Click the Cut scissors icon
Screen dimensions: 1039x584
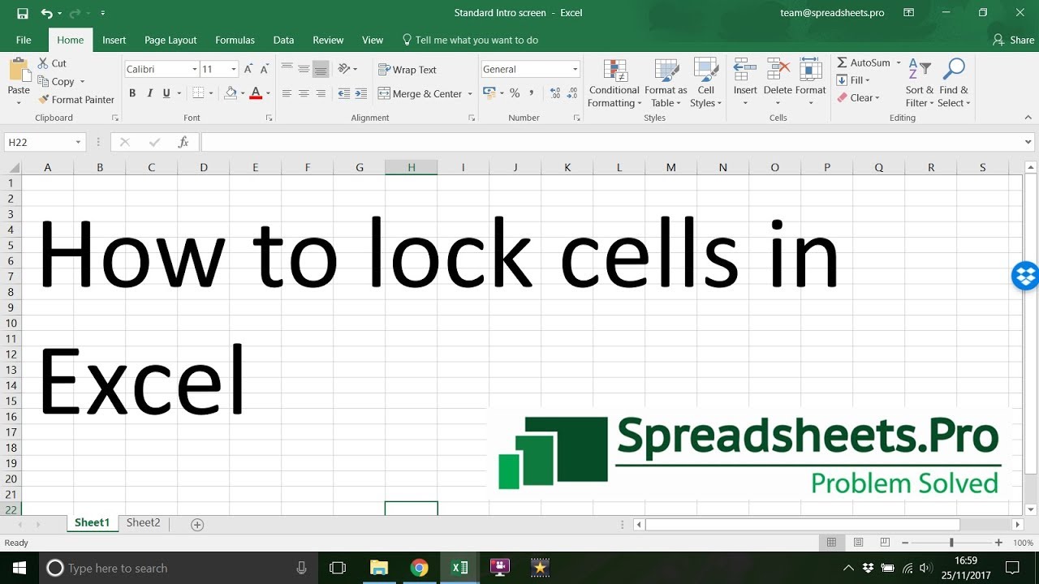tap(43, 63)
